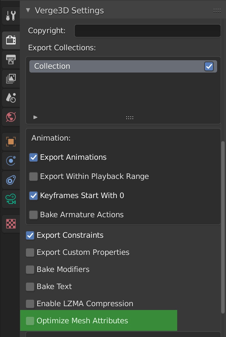Enable Bake Armature Actions checkbox
The image size is (226, 337).
[x=33, y=215]
